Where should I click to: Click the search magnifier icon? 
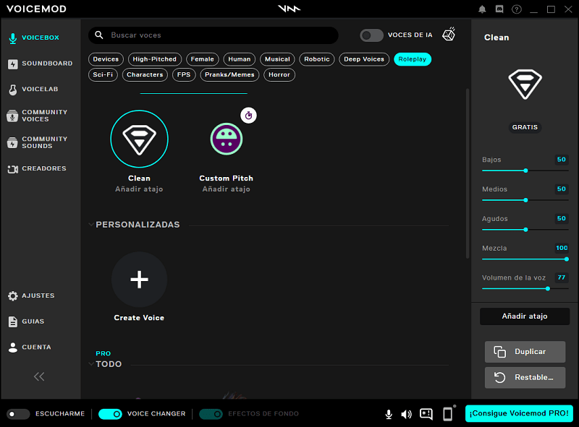point(99,35)
